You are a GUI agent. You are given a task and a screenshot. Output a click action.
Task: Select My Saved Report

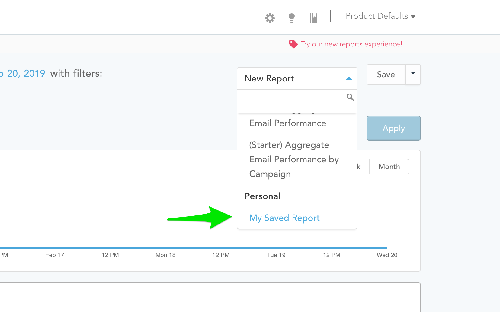pos(284,218)
